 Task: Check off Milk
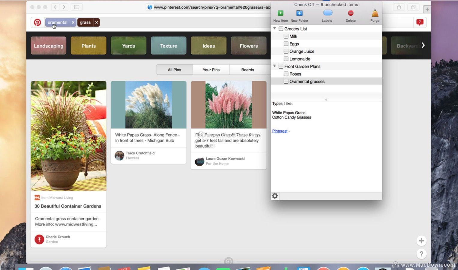286,36
